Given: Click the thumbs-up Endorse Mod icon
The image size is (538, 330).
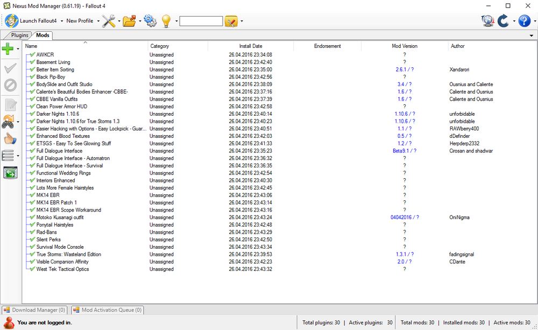Looking at the screenshot, I should [x=10, y=139].
